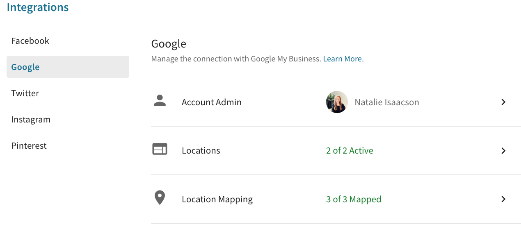Click the Integrations page heading
This screenshot has width=521, height=231.
coord(38,7)
